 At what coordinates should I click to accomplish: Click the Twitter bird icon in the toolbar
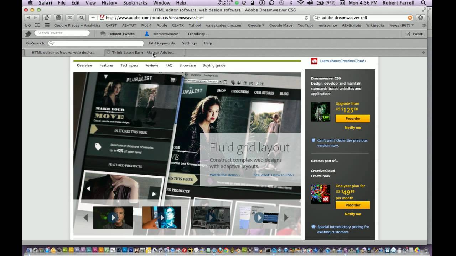[28, 34]
